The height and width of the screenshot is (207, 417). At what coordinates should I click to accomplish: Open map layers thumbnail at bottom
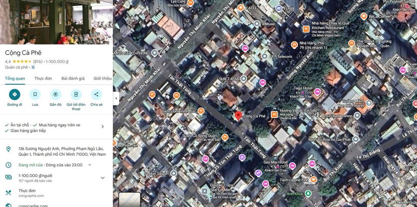129,200
